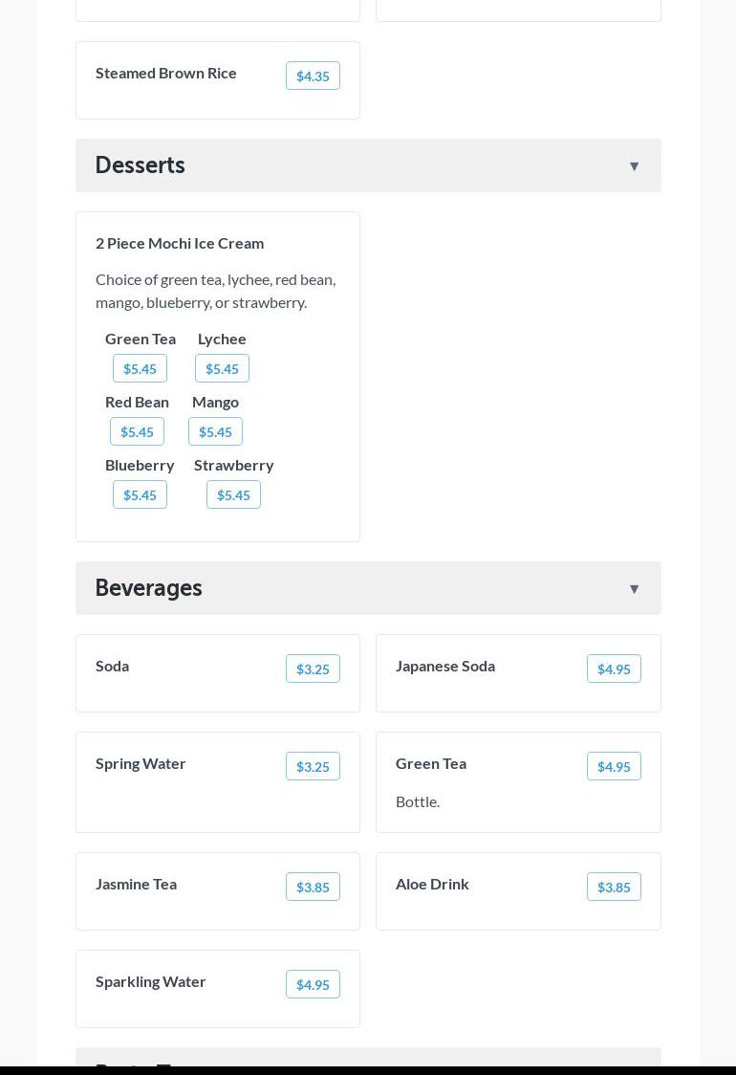Choose Mango mochi $5.45 price

[x=215, y=432]
